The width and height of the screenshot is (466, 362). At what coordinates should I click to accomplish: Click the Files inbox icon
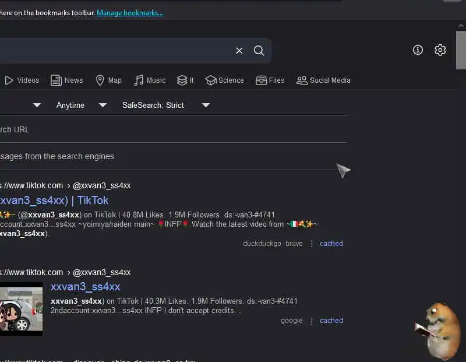tap(261, 80)
